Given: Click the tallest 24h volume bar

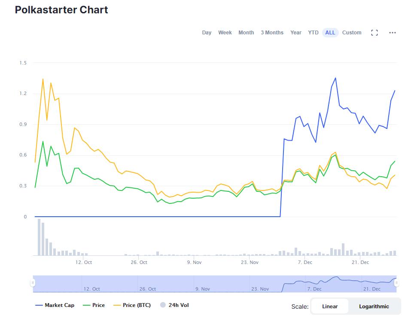Looking at the screenshot, I should 39,237.
